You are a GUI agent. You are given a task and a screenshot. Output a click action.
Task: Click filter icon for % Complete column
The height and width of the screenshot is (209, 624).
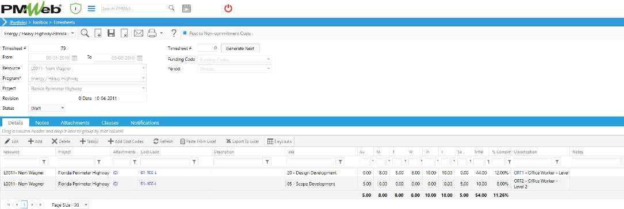(x=508, y=162)
